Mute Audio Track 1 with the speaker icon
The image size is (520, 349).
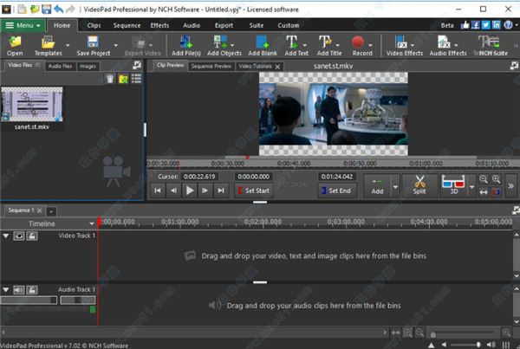click(19, 290)
